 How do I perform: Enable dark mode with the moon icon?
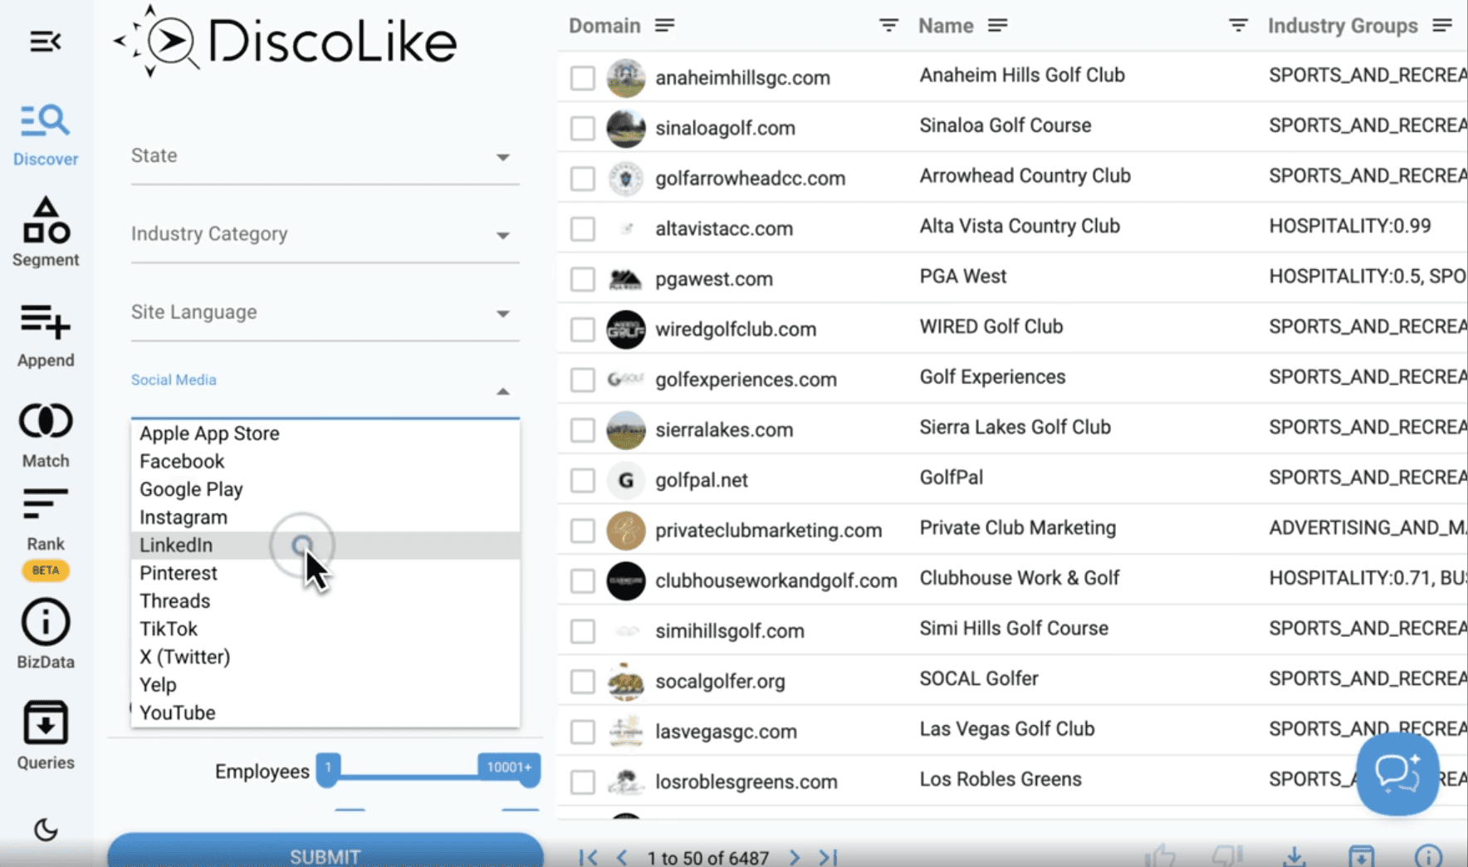(x=46, y=830)
